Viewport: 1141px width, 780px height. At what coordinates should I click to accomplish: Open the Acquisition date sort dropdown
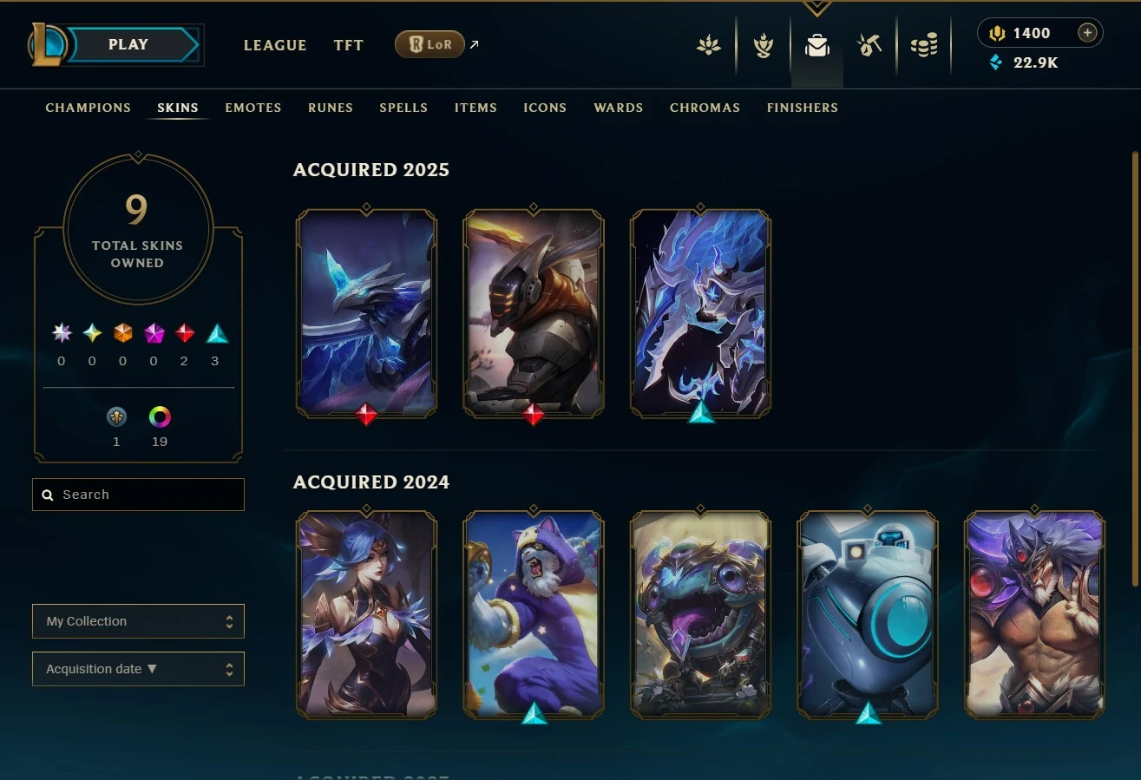[x=138, y=669]
